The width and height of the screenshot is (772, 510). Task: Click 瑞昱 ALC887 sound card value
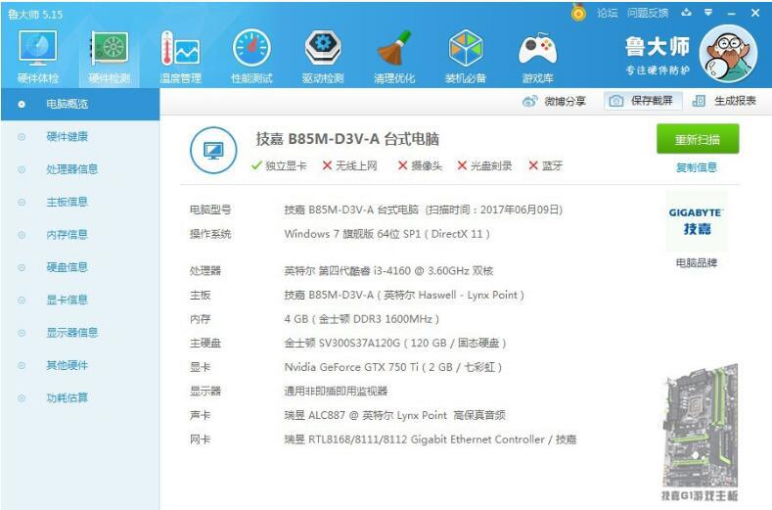[x=394, y=415]
